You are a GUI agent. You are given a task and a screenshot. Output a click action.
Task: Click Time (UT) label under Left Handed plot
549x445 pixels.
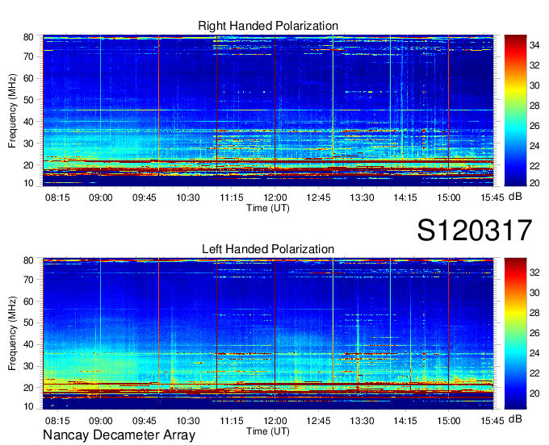point(268,431)
